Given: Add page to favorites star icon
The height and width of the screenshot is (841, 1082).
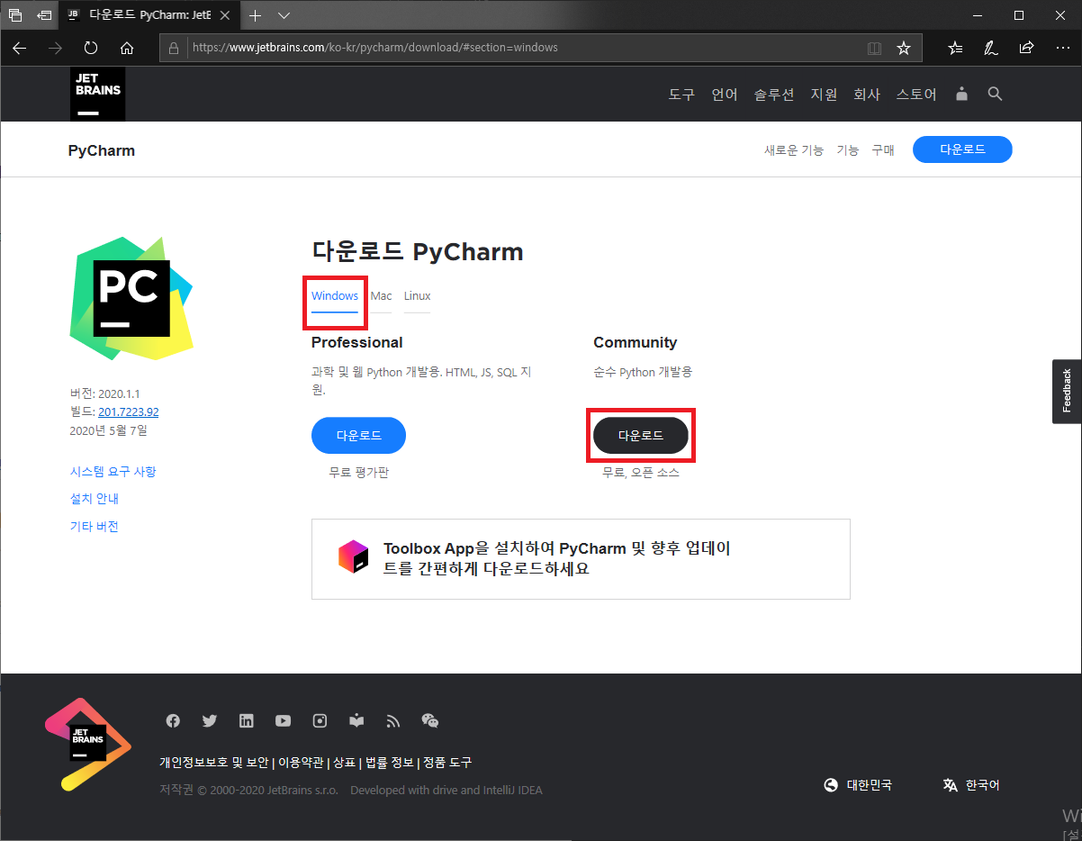Looking at the screenshot, I should coord(904,48).
